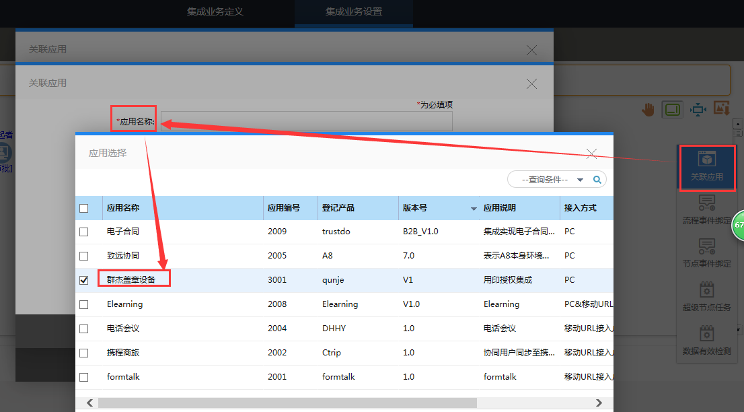The image size is (744, 412).
Task: Click the 应用名称 input field
Action: (306, 122)
